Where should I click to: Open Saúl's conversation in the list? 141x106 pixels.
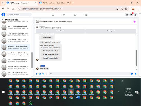click(16, 60)
